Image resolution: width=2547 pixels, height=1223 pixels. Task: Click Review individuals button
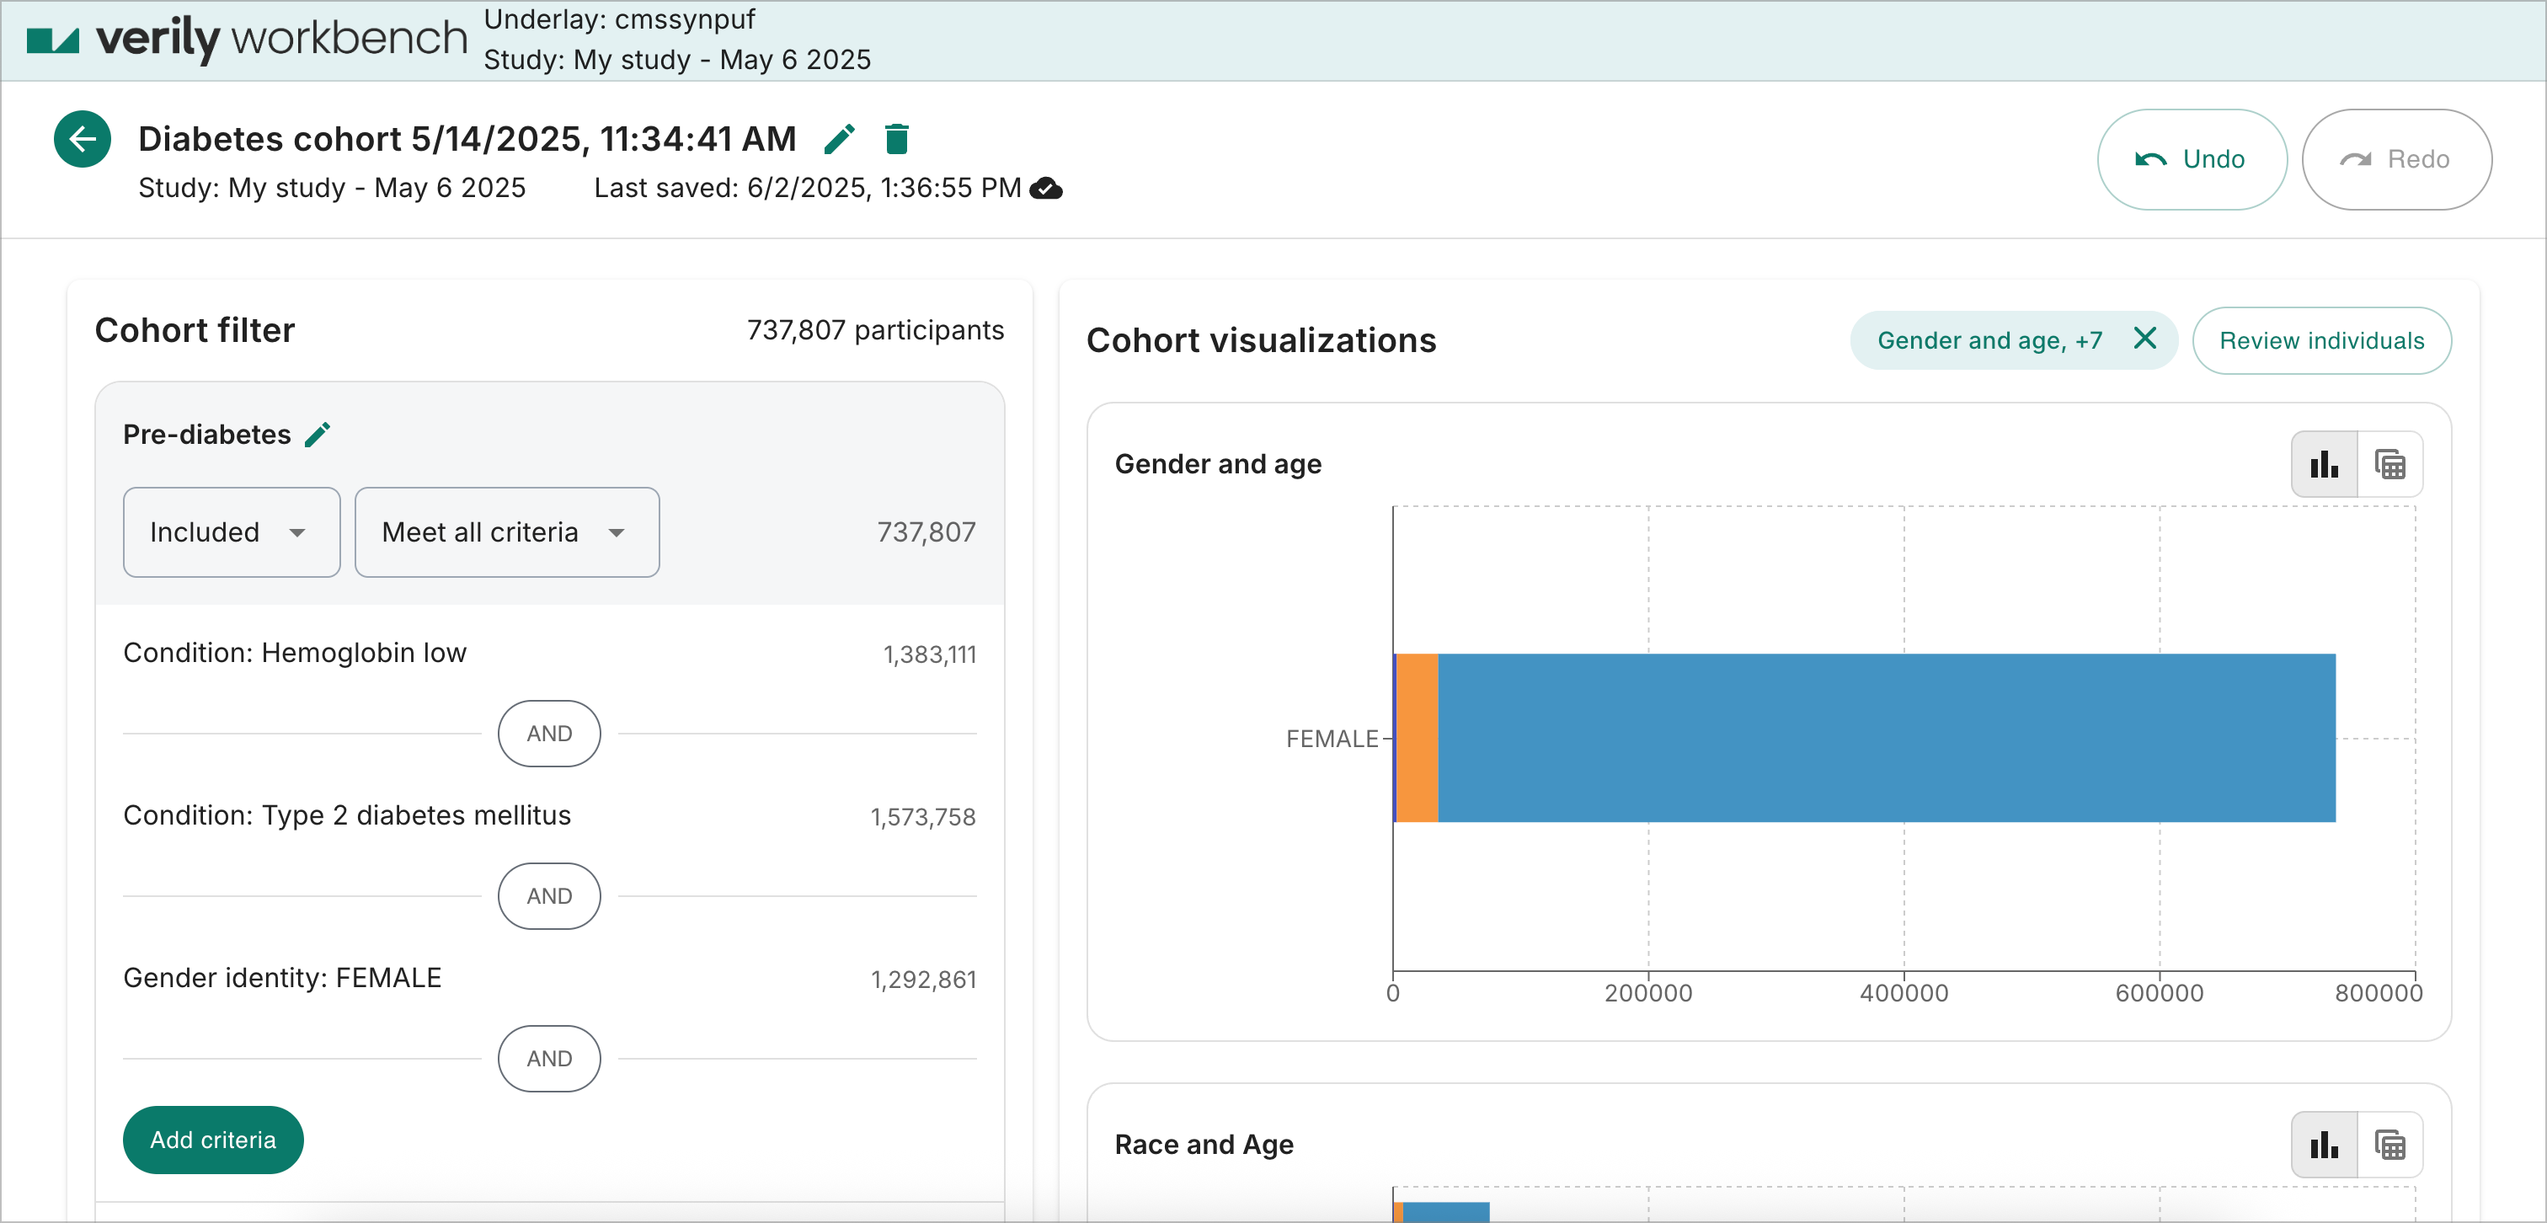[2321, 340]
